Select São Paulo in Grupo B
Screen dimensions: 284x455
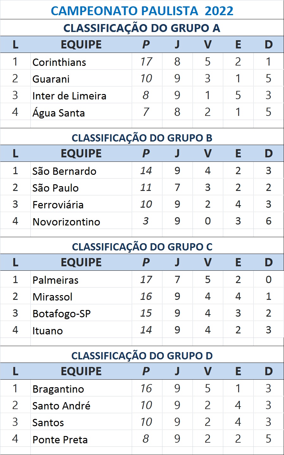[x=55, y=188]
